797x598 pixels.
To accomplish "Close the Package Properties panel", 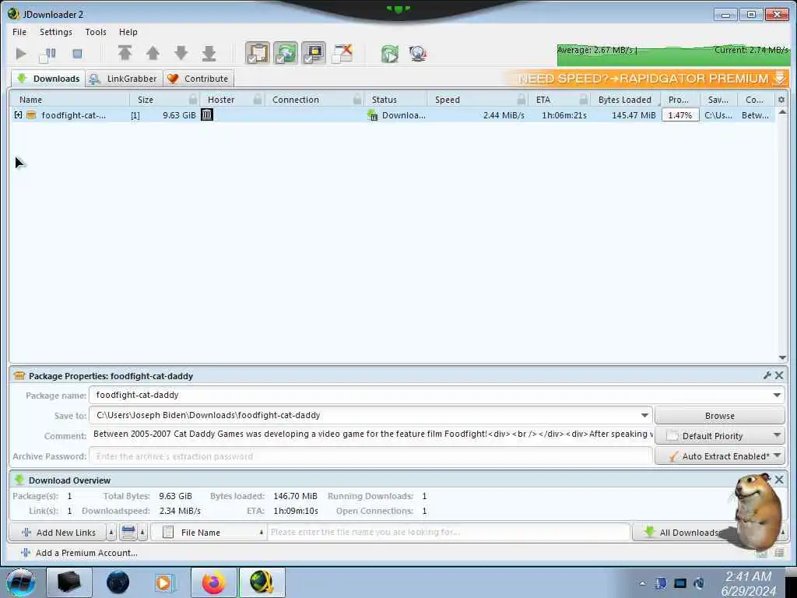I will 778,375.
